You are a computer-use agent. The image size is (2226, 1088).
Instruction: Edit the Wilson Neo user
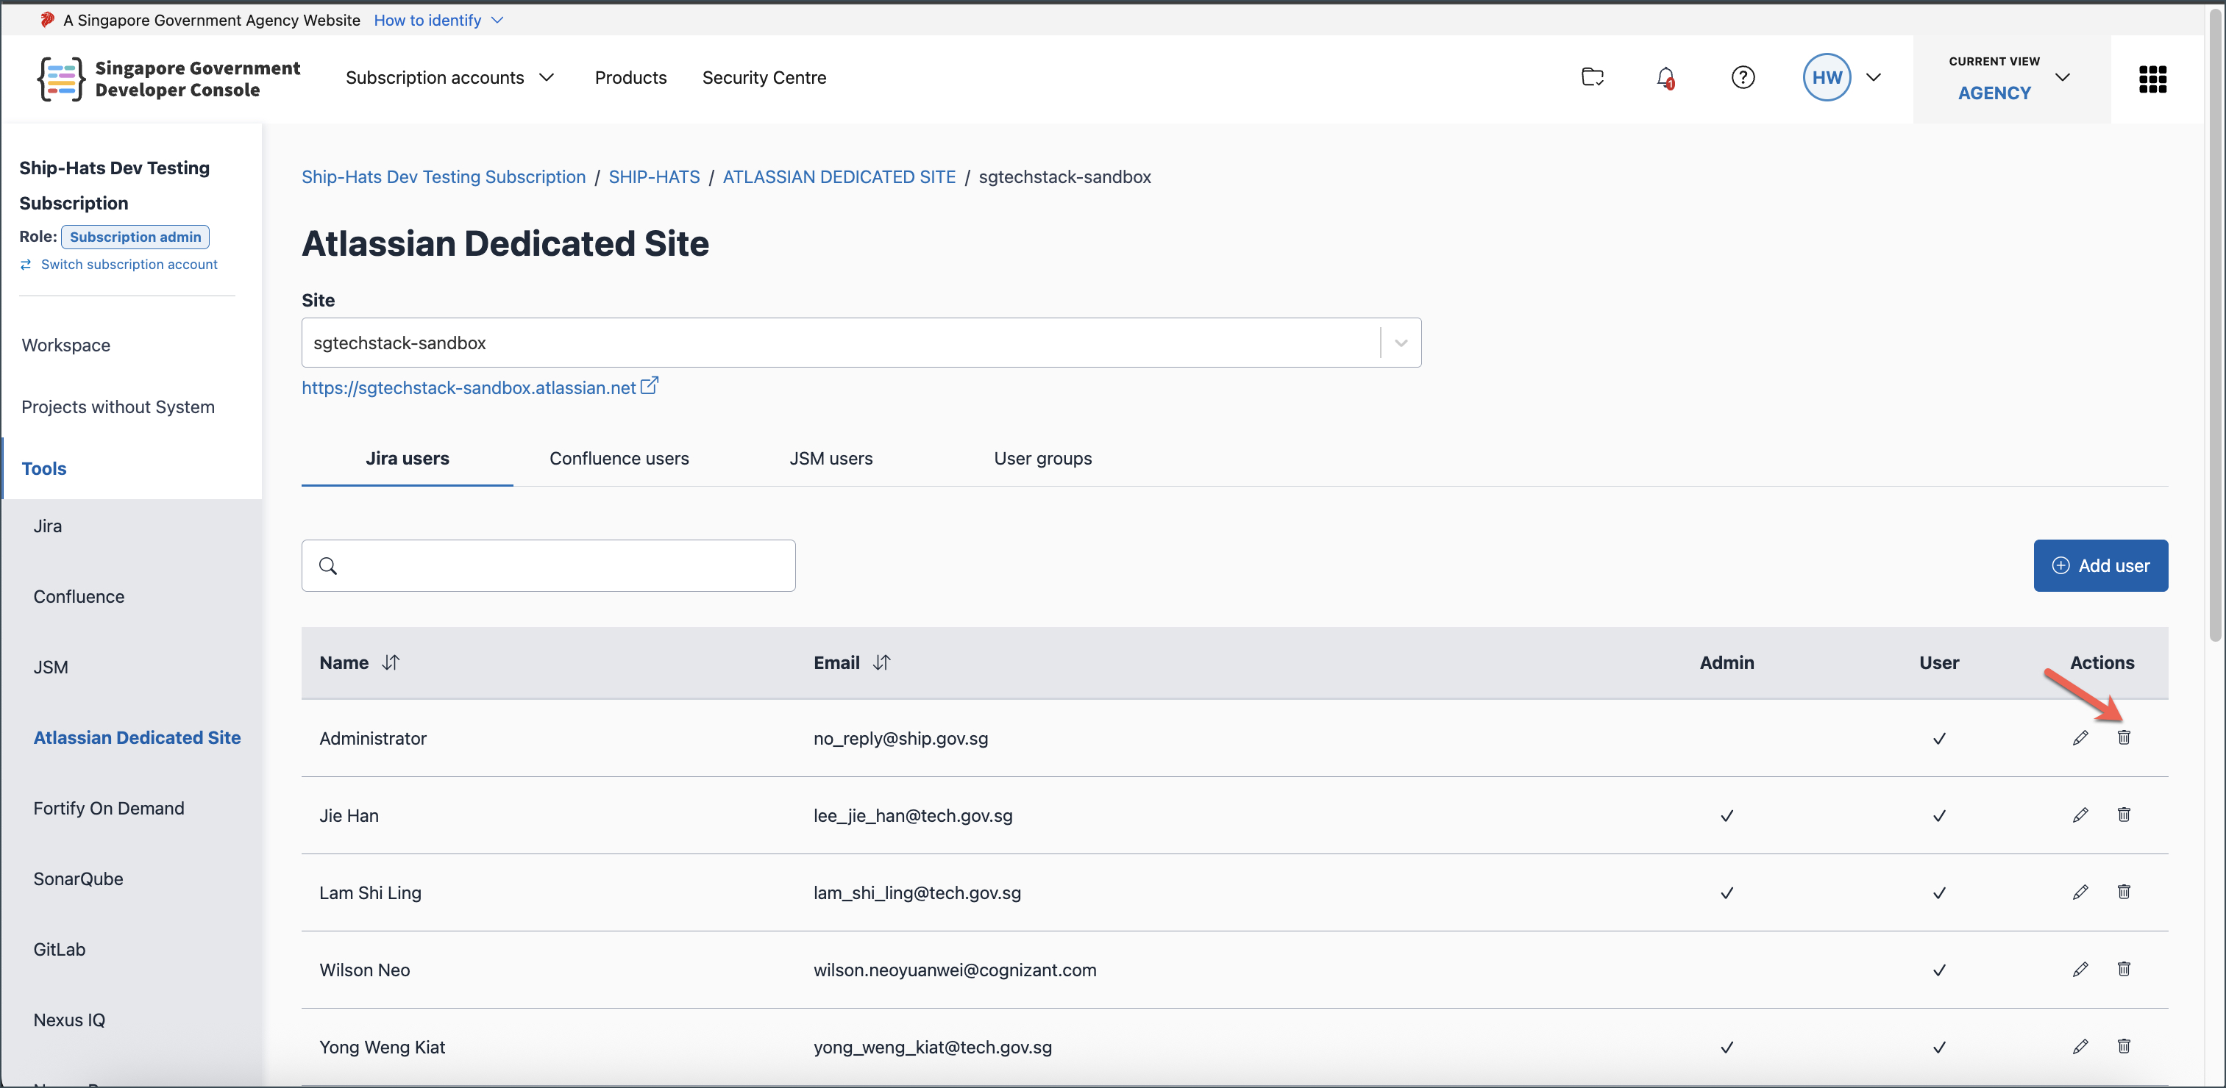pyautogui.click(x=2080, y=969)
